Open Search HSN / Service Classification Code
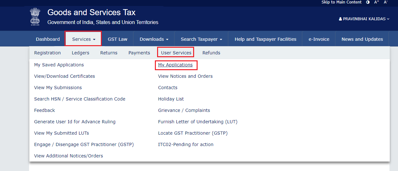This screenshot has height=171, width=398. [80, 99]
